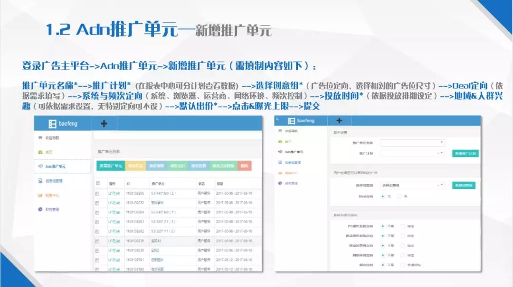Click the 新建创意组 button
This screenshot has width=513, height=287.
pyautogui.click(x=463, y=185)
